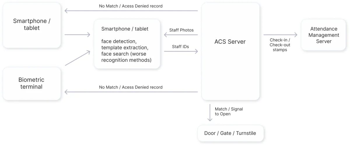Image resolution: width=350 pixels, height=146 pixels.
Task: Click the Match / Signal to Open label
Action: click(229, 111)
